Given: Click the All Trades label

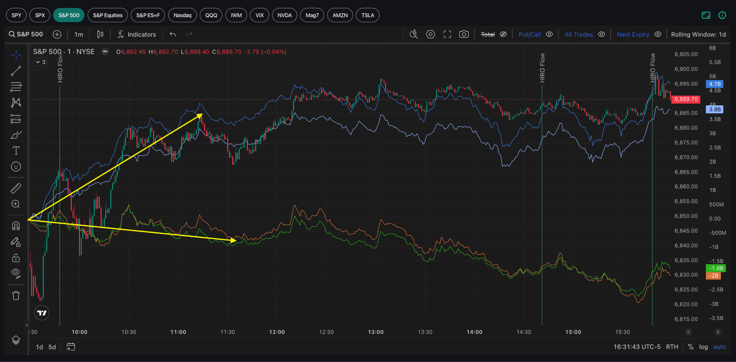Looking at the screenshot, I should (579, 35).
